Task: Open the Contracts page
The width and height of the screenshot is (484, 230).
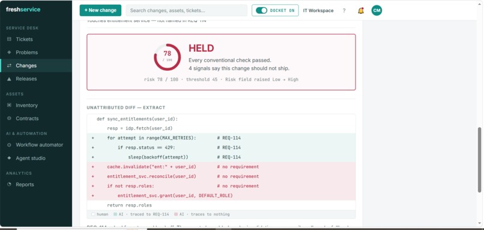Action: (x=36, y=118)
